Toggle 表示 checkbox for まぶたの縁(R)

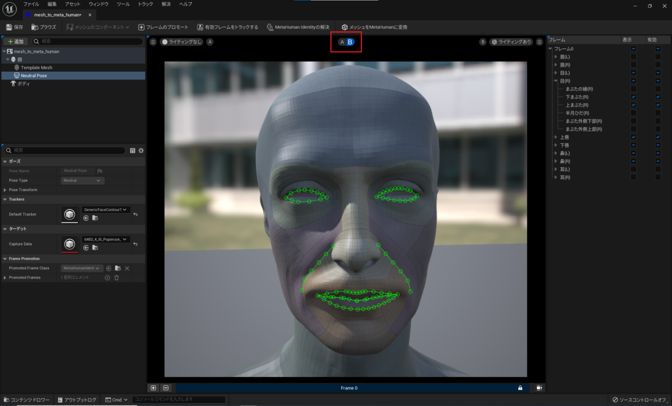pos(633,89)
